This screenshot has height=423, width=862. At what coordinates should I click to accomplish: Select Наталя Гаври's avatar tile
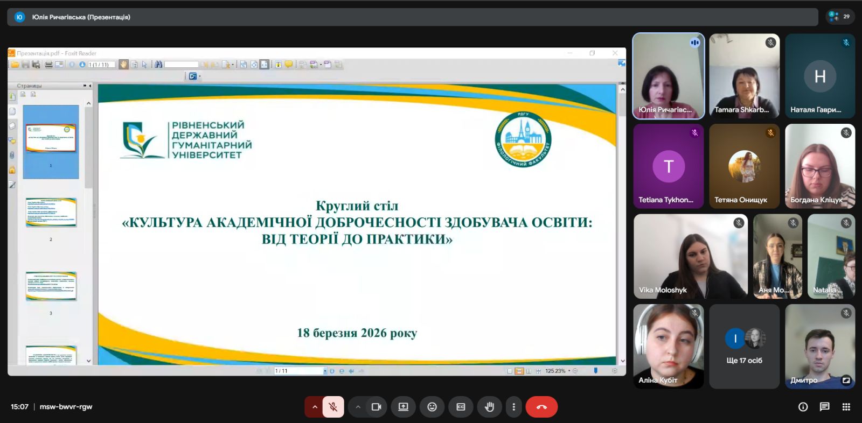coord(820,75)
